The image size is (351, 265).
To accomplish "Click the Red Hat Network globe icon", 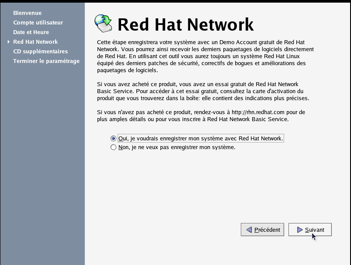I will pyautogui.click(x=103, y=23).
